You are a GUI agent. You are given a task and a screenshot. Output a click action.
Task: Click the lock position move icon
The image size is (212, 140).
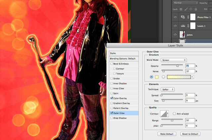pyautogui.click(x=191, y=9)
